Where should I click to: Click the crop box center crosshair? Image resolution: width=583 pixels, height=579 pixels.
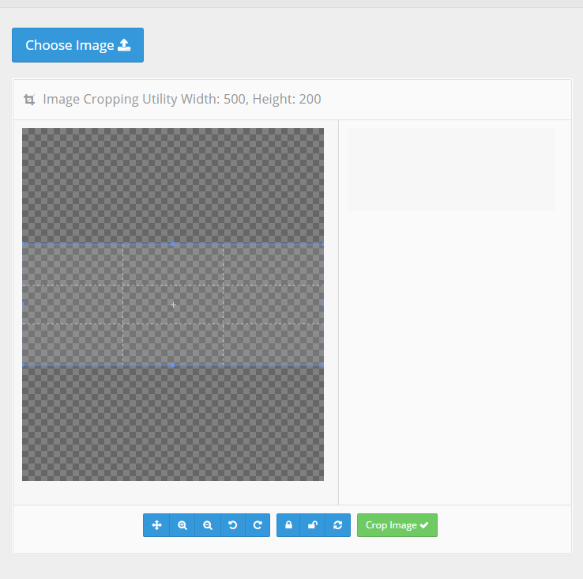click(x=173, y=305)
